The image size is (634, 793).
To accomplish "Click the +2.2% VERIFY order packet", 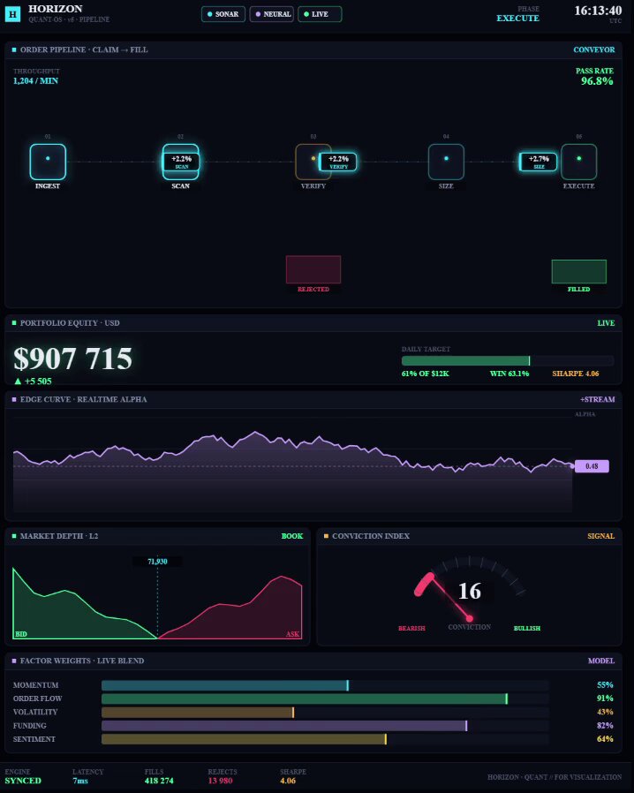I will pos(337,162).
